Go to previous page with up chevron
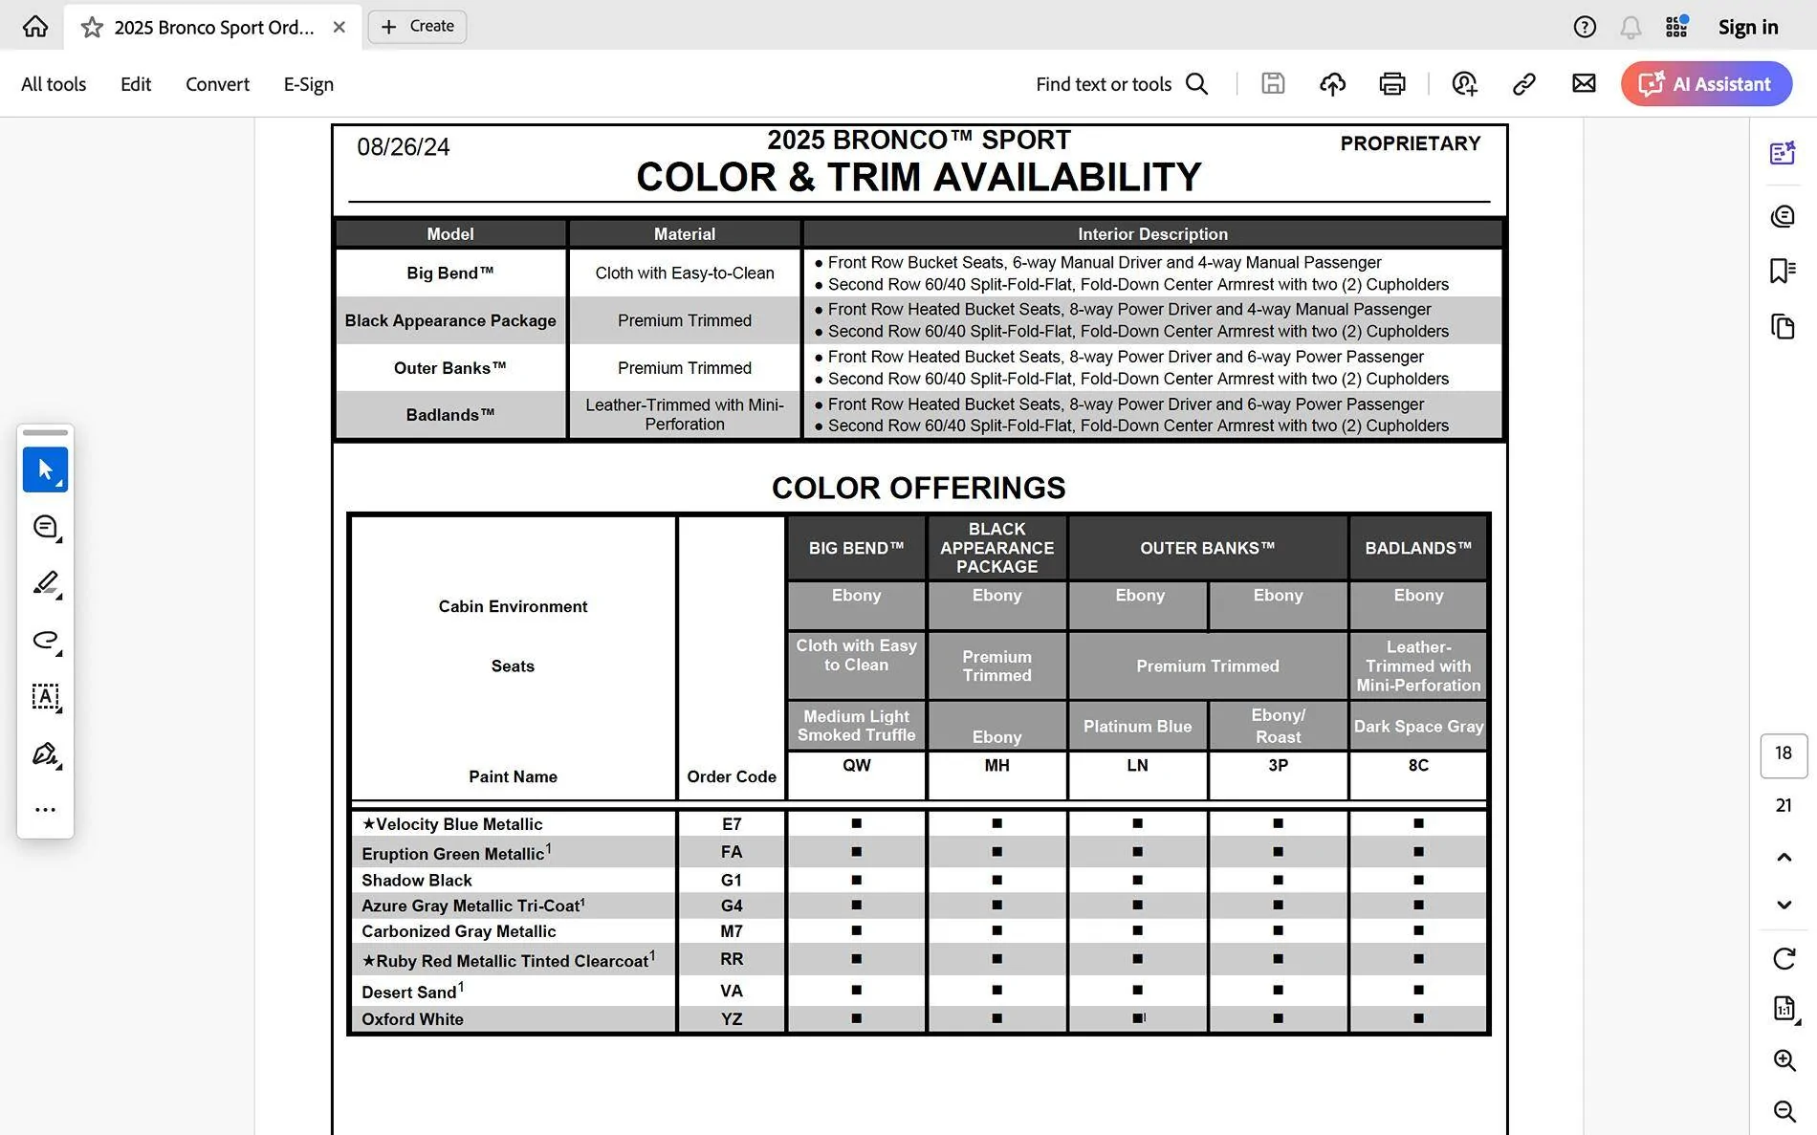The height and width of the screenshot is (1135, 1817). point(1784,857)
